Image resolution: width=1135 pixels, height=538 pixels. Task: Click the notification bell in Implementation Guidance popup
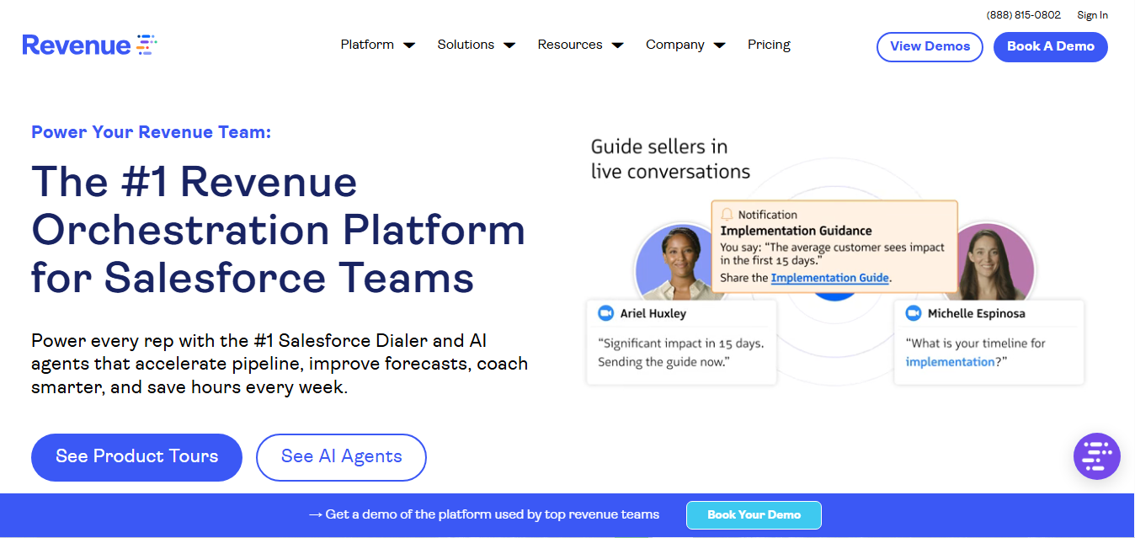click(x=727, y=214)
